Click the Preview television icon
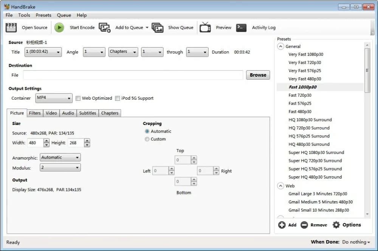 click(205, 28)
